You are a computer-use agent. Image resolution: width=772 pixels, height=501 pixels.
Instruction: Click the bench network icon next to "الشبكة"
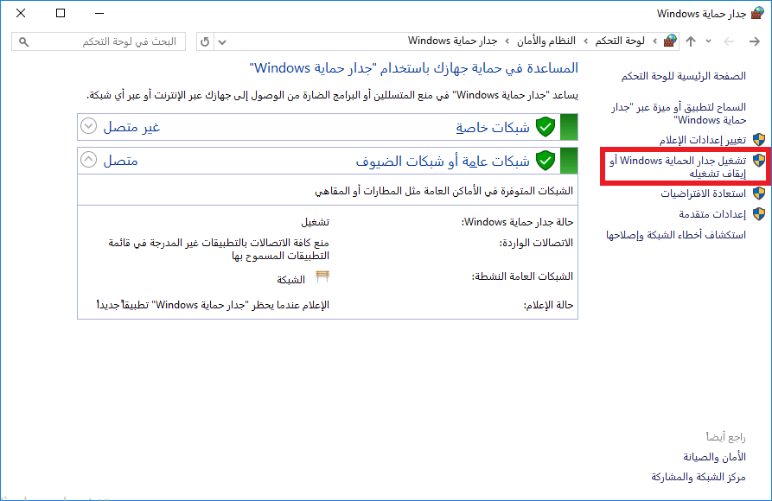pyautogui.click(x=322, y=276)
